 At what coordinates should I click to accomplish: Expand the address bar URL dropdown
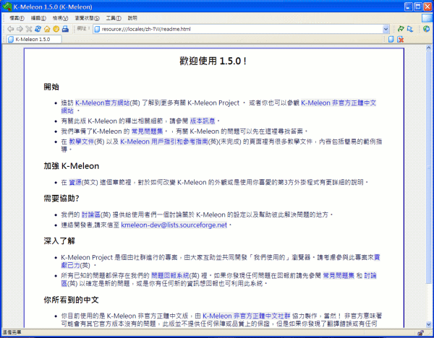click(386, 29)
